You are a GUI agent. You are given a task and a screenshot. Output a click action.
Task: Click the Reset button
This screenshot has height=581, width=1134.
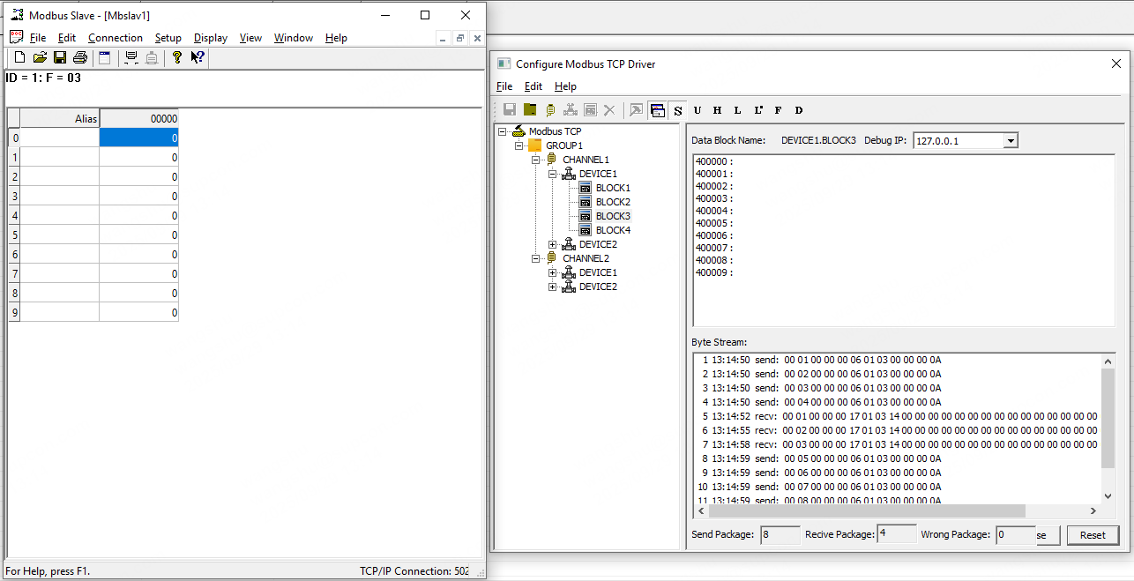tap(1093, 535)
